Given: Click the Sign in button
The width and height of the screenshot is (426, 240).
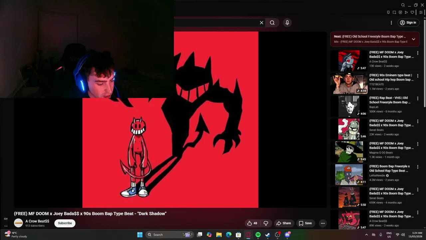Looking at the screenshot, I should pyautogui.click(x=408, y=23).
